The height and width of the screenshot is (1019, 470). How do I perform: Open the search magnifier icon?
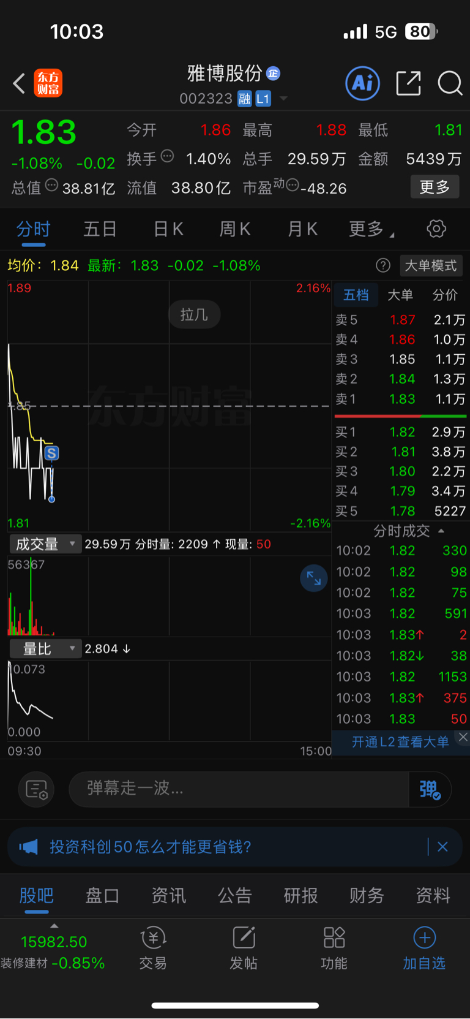pos(450,83)
